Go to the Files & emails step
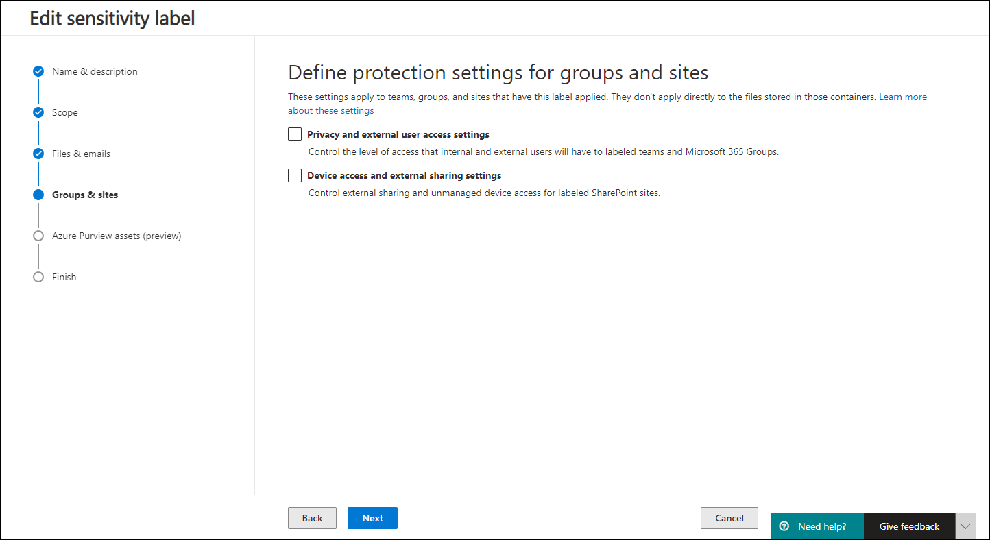Screen dimensions: 990x540 81,154
